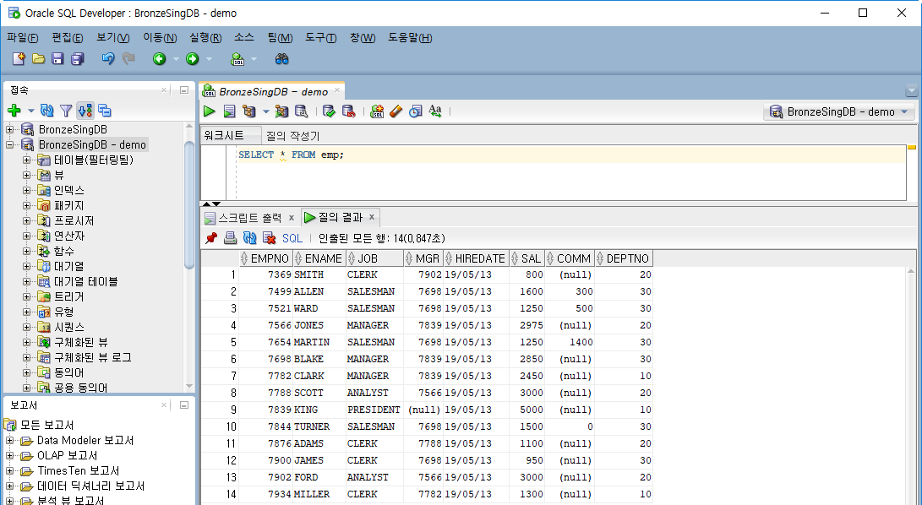The width and height of the screenshot is (922, 505).
Task: Select the PRESIDENT job cell
Action: 374,410
